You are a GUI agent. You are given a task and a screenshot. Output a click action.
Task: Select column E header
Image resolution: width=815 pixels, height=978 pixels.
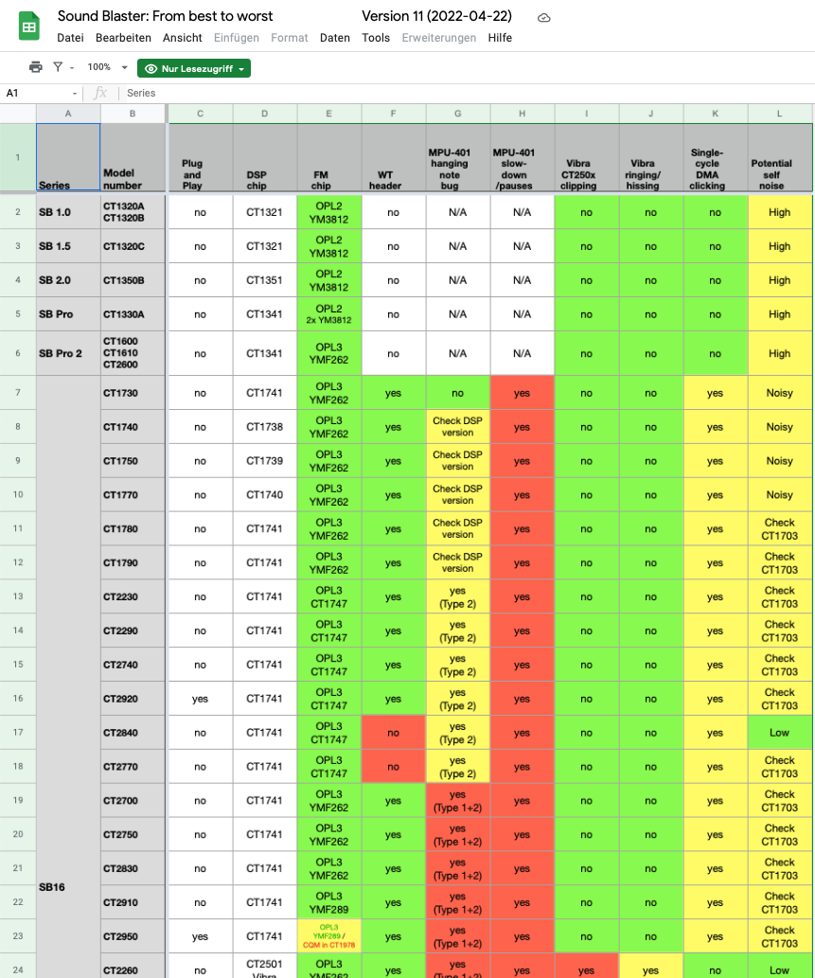point(328,114)
